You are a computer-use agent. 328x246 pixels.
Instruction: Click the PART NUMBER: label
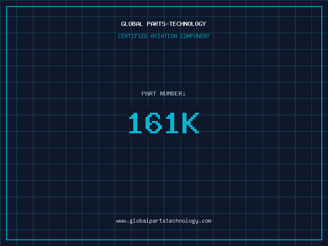click(x=164, y=93)
